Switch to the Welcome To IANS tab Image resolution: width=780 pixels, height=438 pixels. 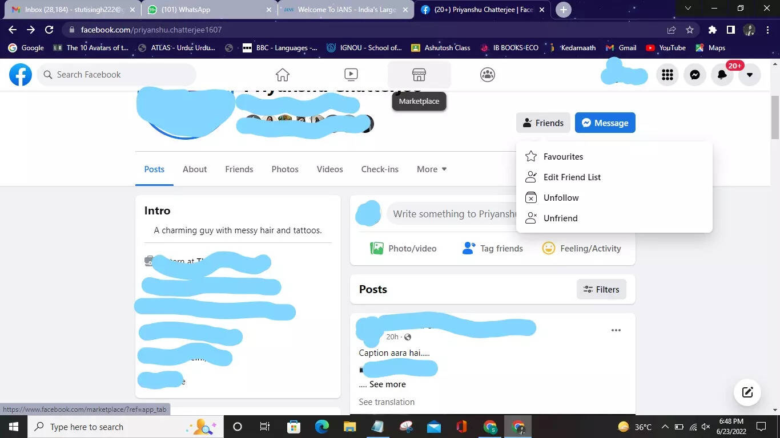click(346, 10)
